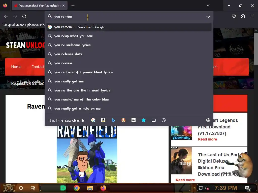Search this time with DuckDuckGo icon

coord(123,120)
